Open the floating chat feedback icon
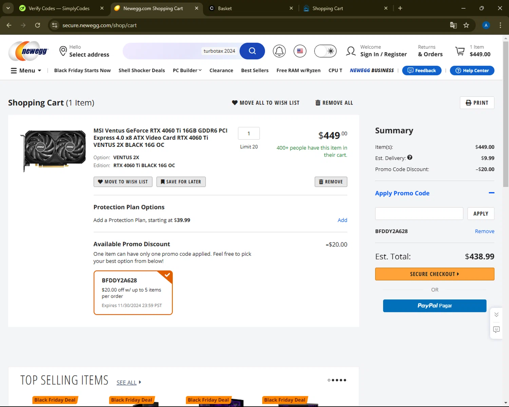 [x=496, y=329]
